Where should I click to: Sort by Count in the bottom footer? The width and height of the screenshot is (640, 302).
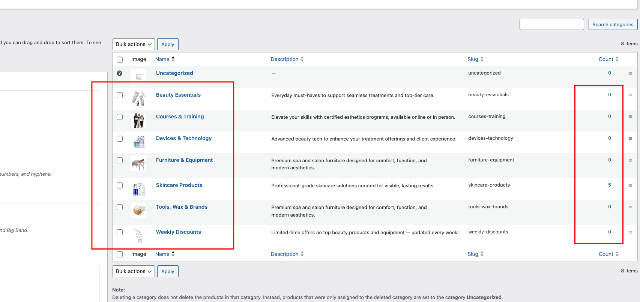pyautogui.click(x=608, y=254)
